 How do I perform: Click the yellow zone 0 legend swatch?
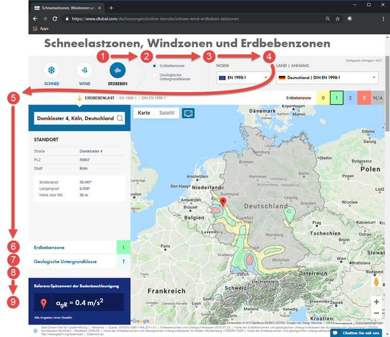coord(323,98)
